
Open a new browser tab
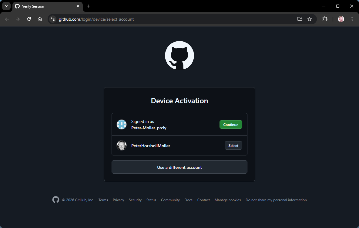(x=89, y=6)
